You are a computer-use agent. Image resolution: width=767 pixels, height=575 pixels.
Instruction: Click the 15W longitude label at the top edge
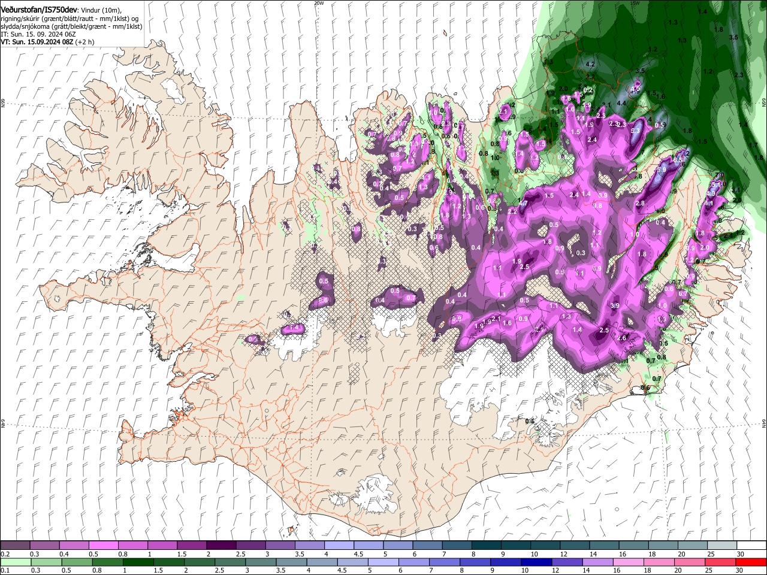pos(635,2)
